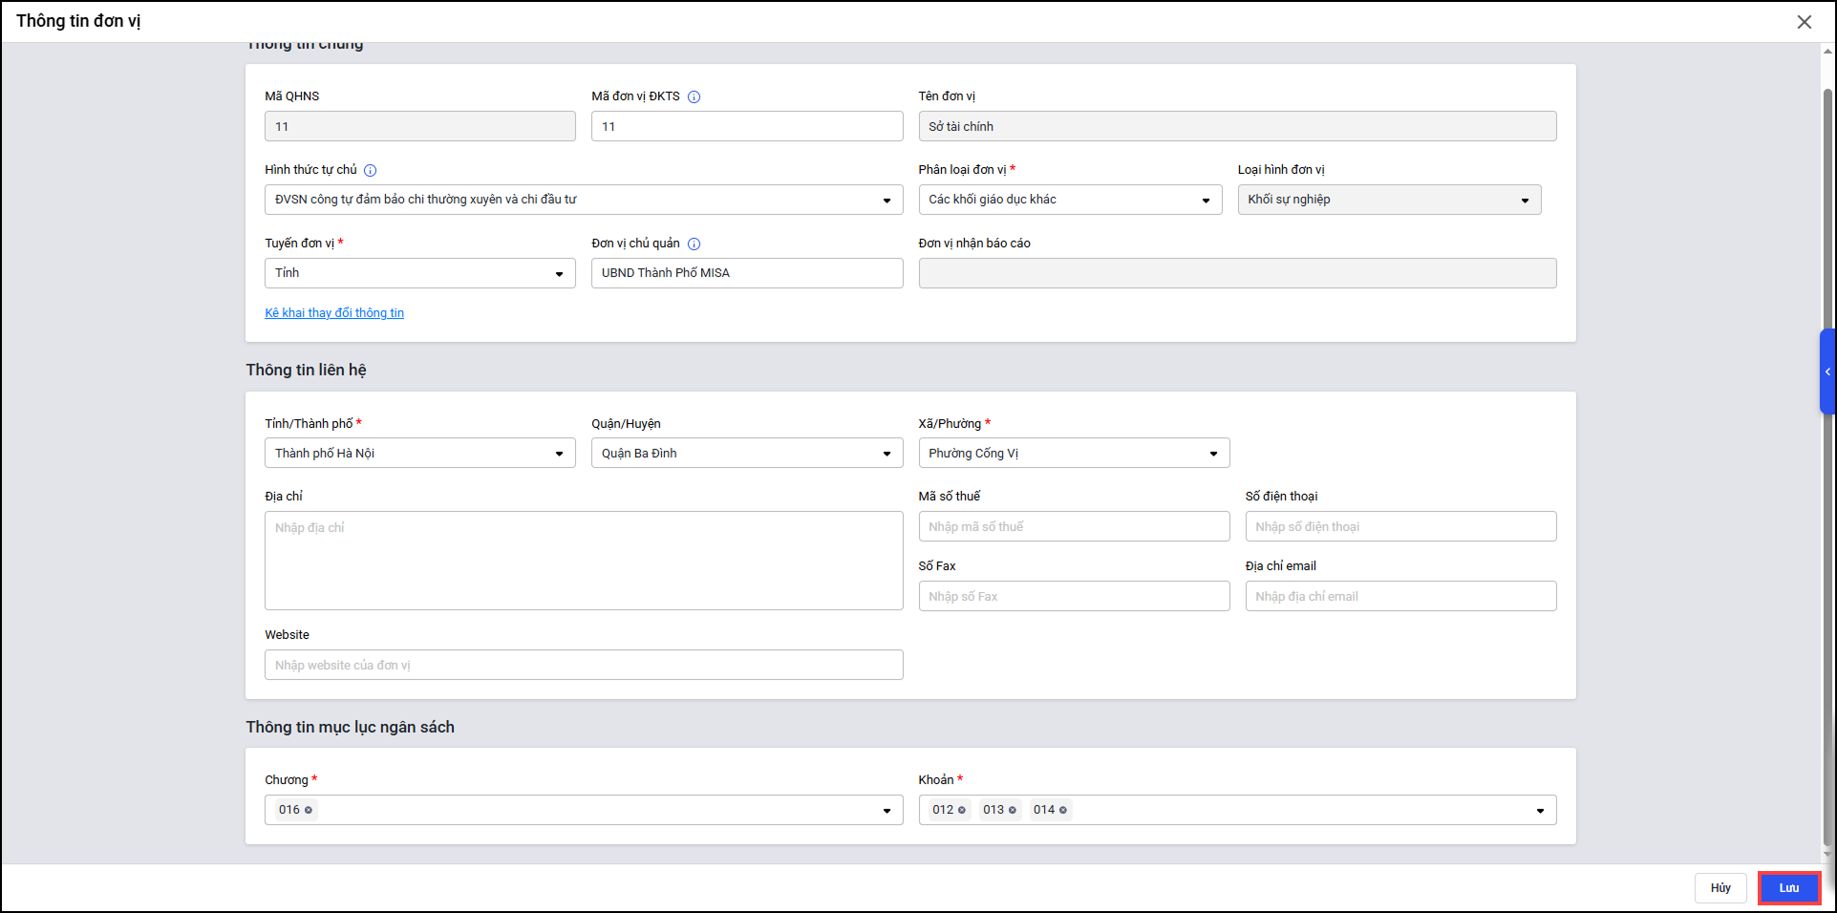Click info icon next to Hình thức tự chủ
Viewport: 1837px width, 913px height.
pyautogui.click(x=371, y=170)
